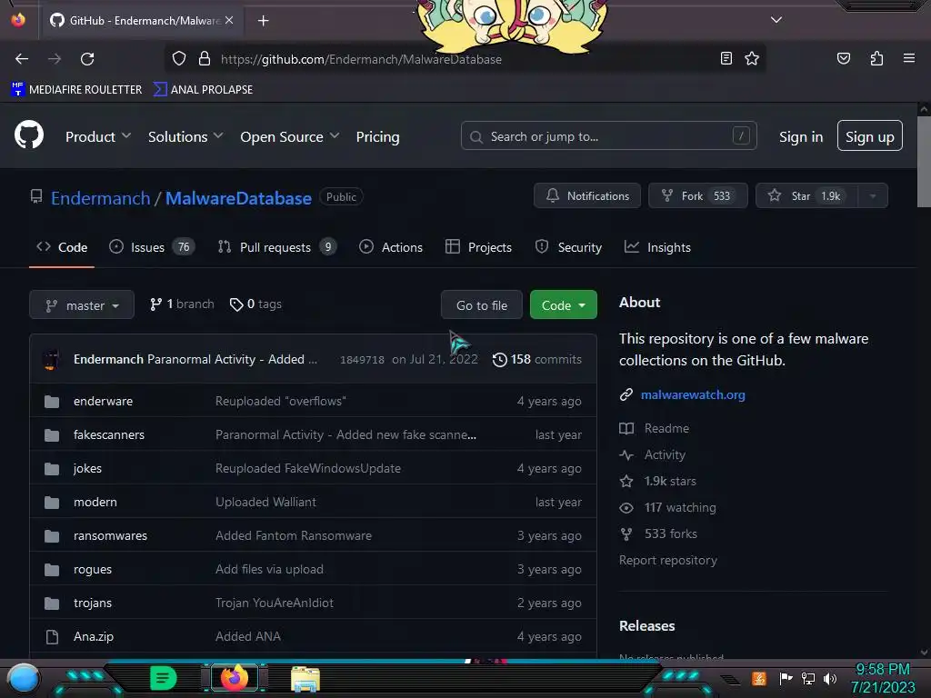
Task: Expand the Star lists dropdown arrow
Action: pyautogui.click(x=873, y=196)
